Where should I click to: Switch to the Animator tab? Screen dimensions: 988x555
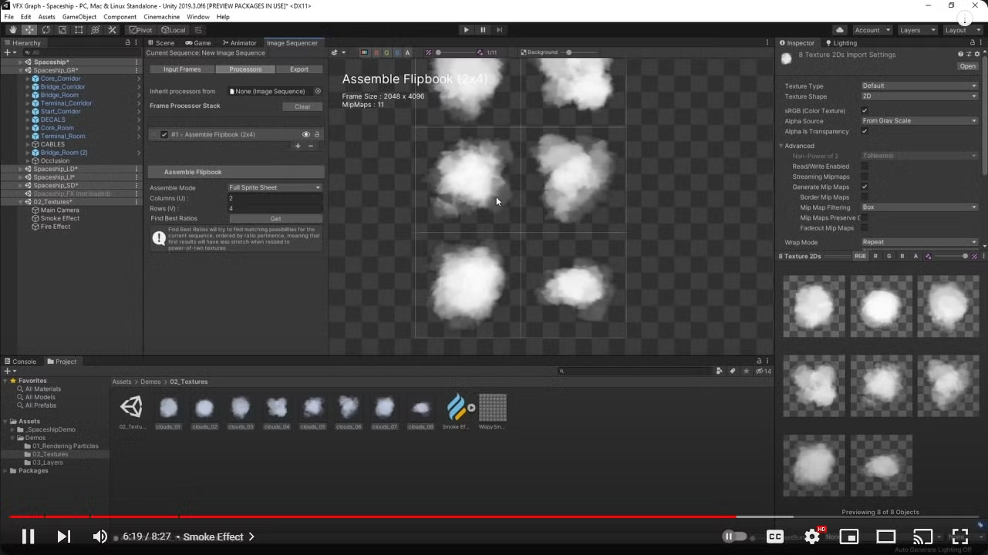point(239,43)
